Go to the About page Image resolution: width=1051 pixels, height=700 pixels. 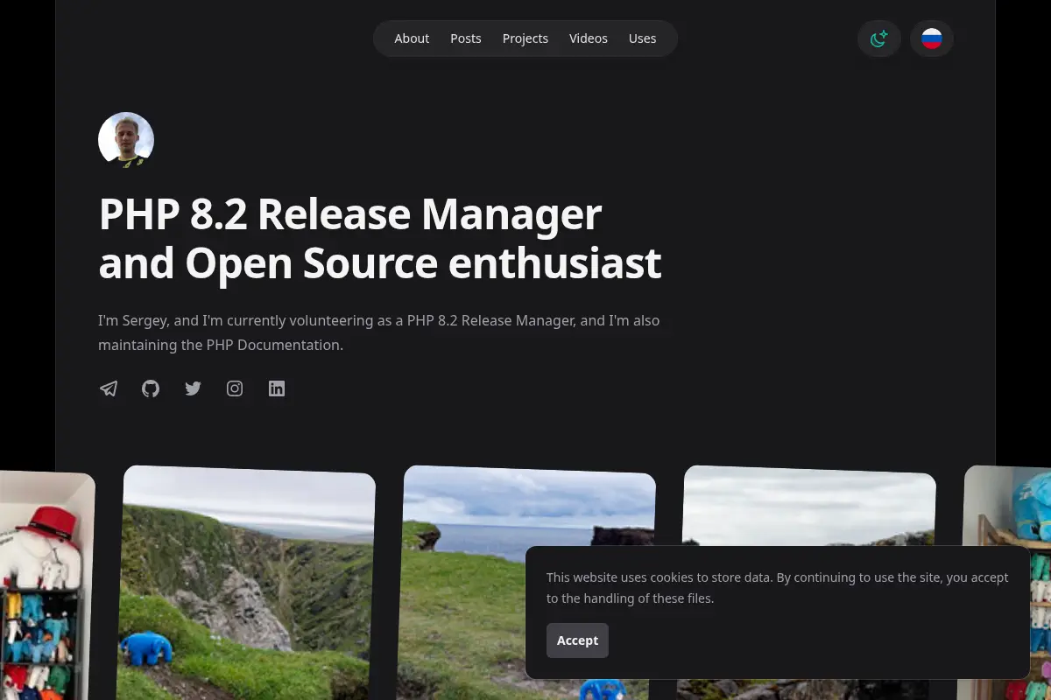pyautogui.click(x=412, y=38)
